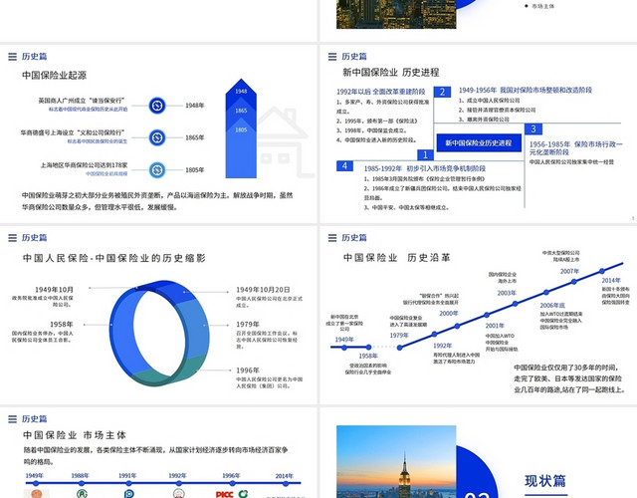Click the 2006年底 label on the 历史沿革 slide
Screen dimensions: 637x498
coord(552,306)
